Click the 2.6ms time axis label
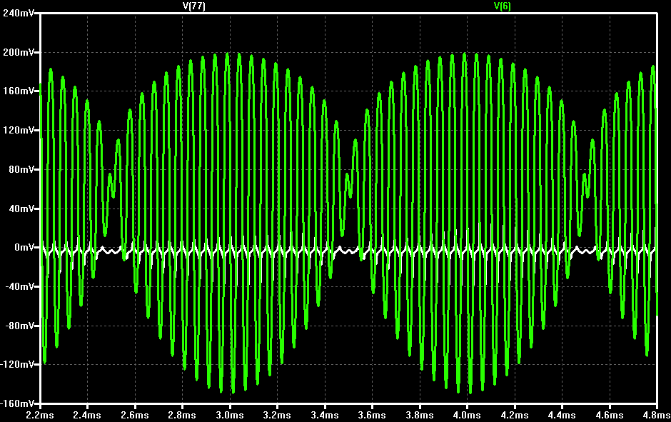 point(135,415)
